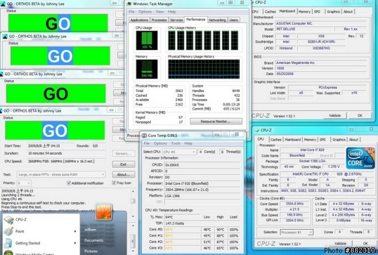
Task: Click the Orthos log scrollbar down arrow
Action: tap(133, 217)
